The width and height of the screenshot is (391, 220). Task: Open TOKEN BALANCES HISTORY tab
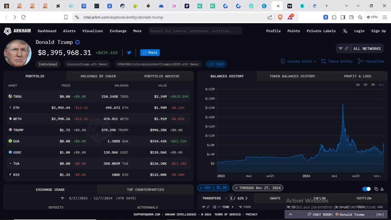click(x=292, y=76)
